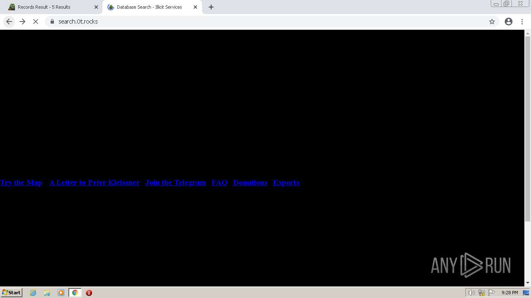This screenshot has height=298, width=531.
Task: Open the network tray icon
Action: [481, 293]
